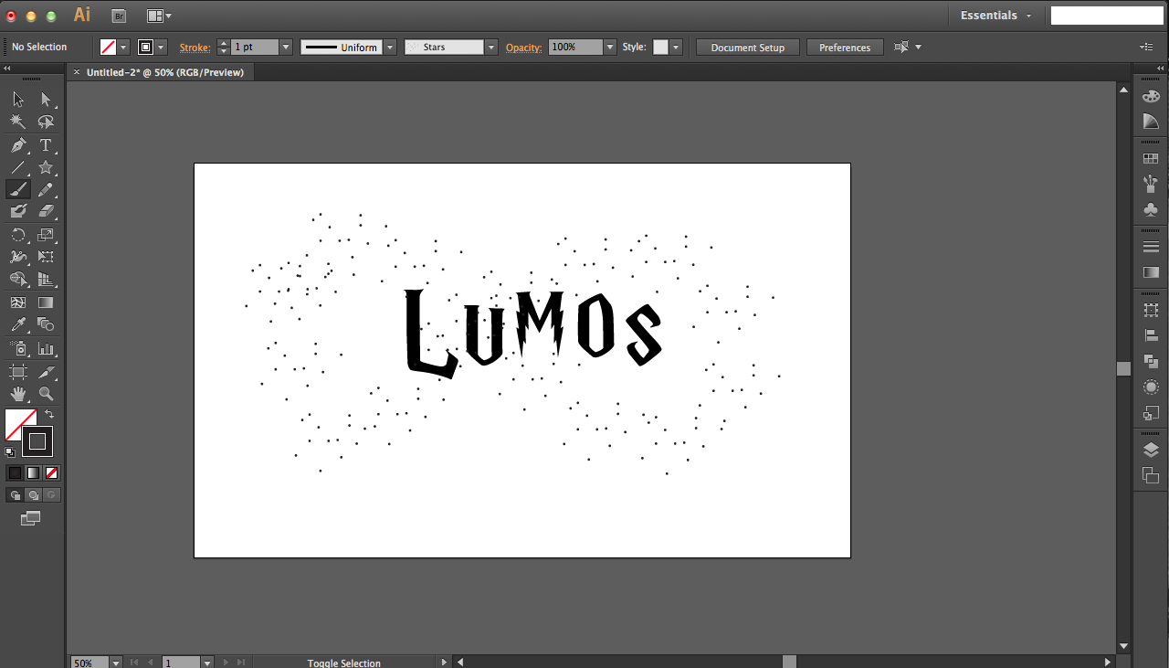Select the Line Segment tool
This screenshot has width=1169, height=668.
18,167
